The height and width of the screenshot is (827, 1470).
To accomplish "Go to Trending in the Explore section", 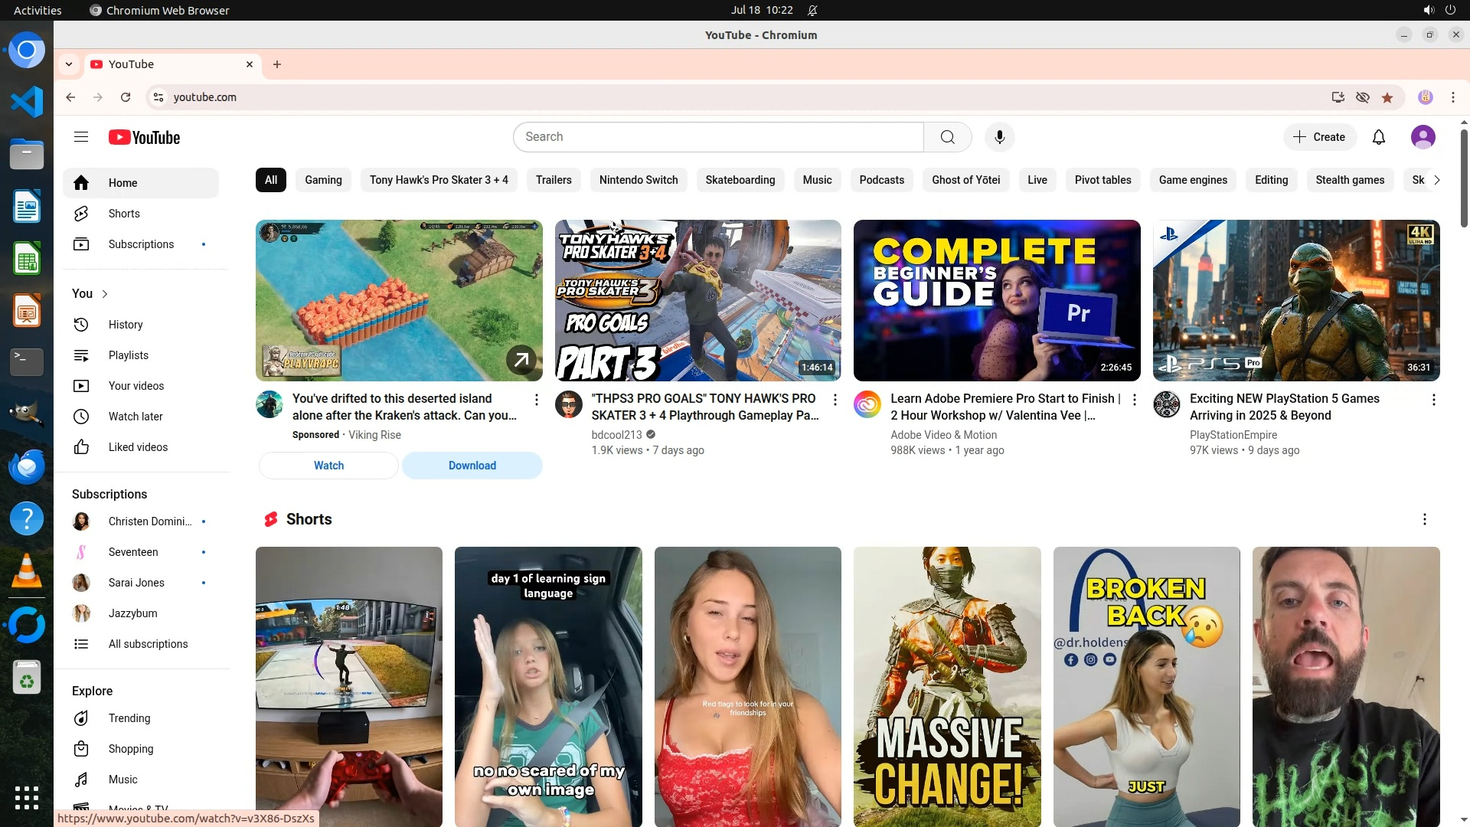I will 129,718.
